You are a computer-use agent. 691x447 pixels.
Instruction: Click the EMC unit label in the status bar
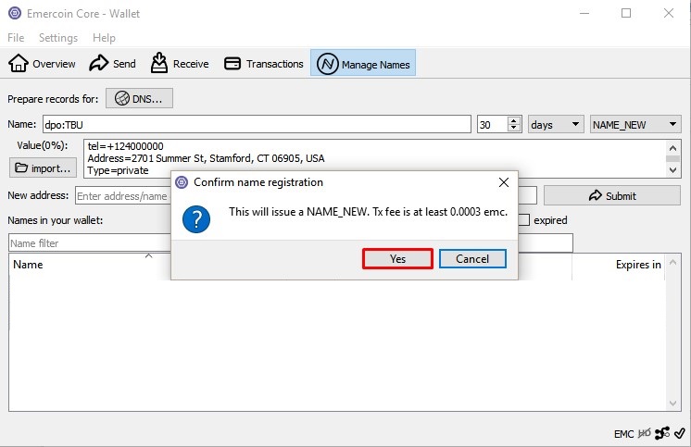[x=623, y=434]
